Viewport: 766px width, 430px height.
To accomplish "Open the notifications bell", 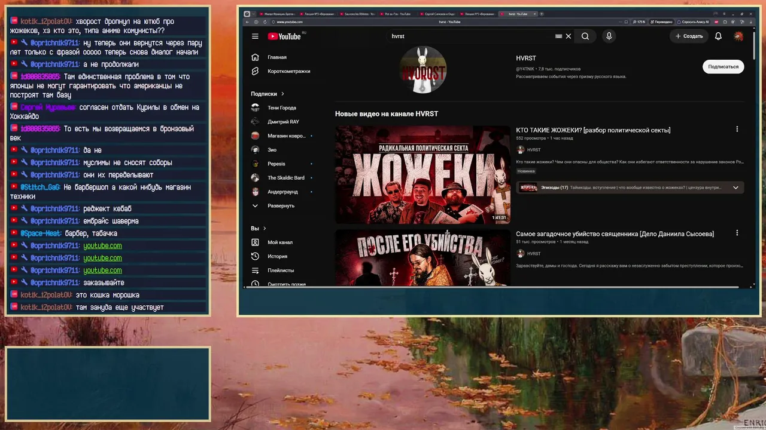I will click(x=718, y=36).
